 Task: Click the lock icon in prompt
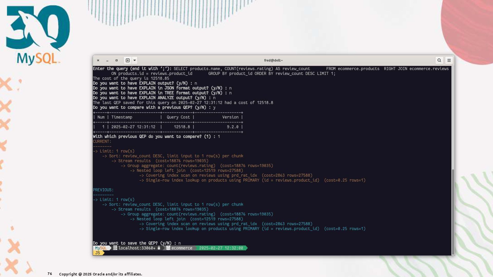point(159,248)
